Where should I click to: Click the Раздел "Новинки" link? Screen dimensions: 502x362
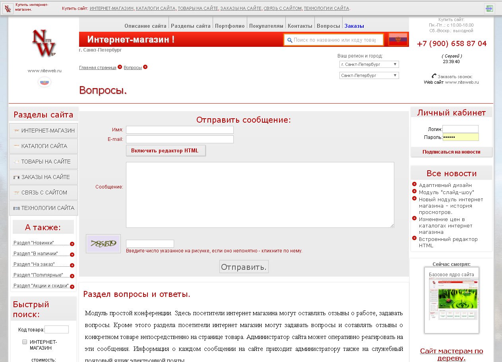click(34, 243)
